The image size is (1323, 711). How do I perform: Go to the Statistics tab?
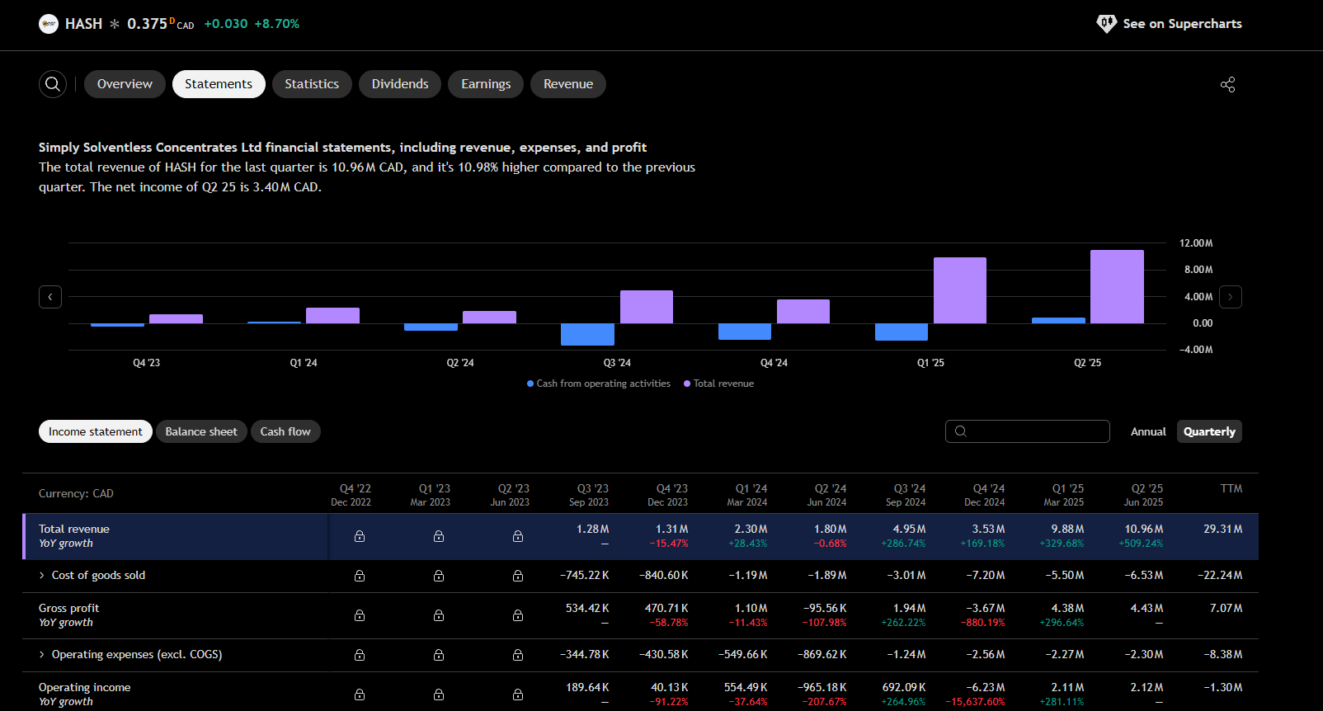click(x=312, y=84)
